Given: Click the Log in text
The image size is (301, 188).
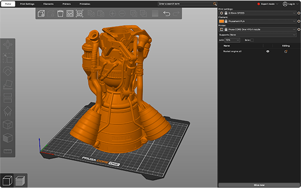Looking at the screenshot, I should point(291,4).
